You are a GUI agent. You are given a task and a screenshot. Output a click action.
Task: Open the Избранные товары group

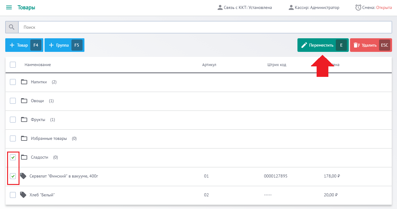coord(49,139)
